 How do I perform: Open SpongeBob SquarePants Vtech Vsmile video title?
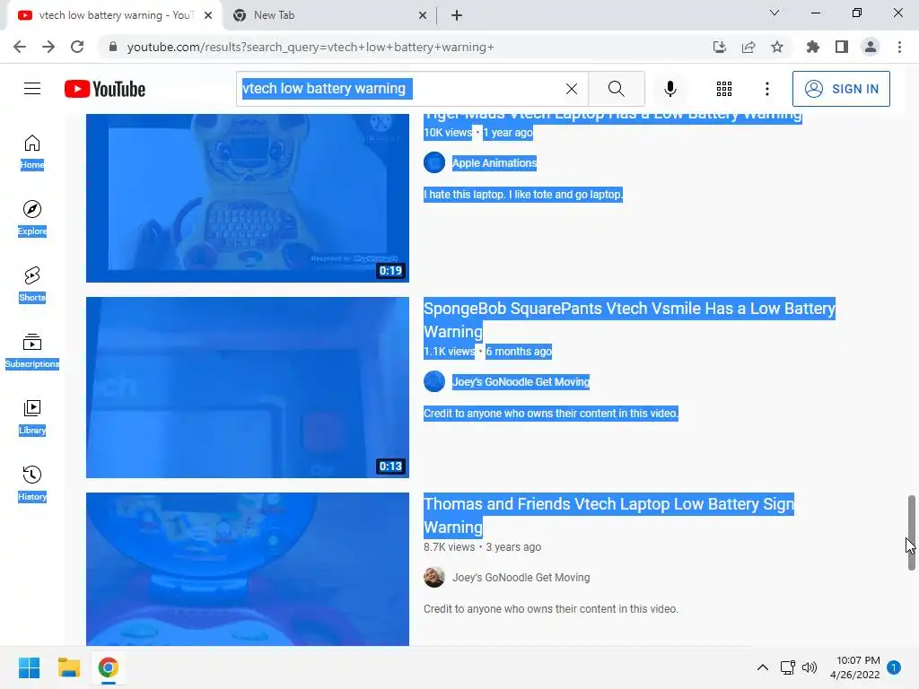pyautogui.click(x=629, y=320)
